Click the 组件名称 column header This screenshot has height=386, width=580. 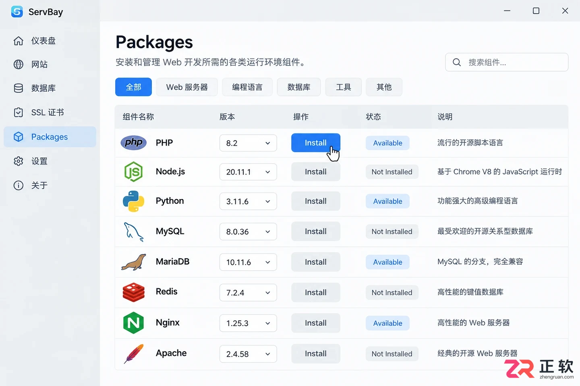pos(138,117)
